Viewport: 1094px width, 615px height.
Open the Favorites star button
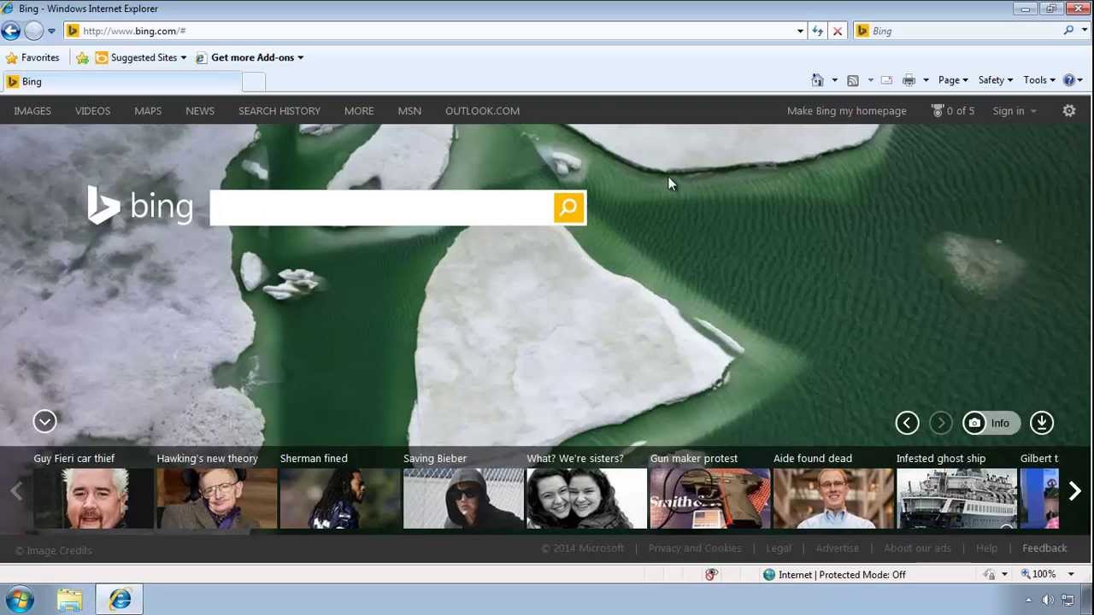32,57
